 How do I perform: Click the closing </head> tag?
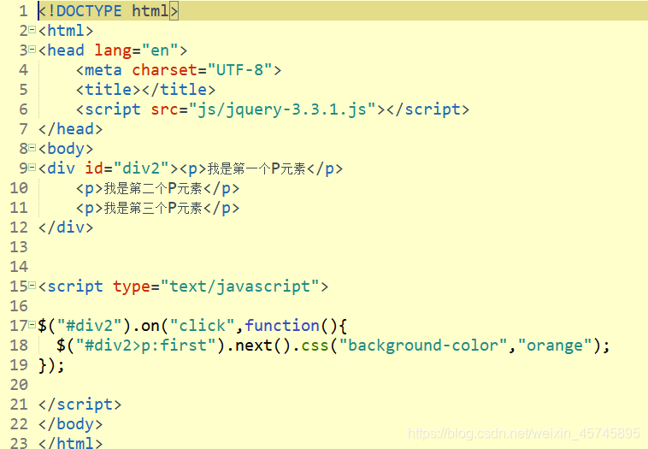point(70,129)
